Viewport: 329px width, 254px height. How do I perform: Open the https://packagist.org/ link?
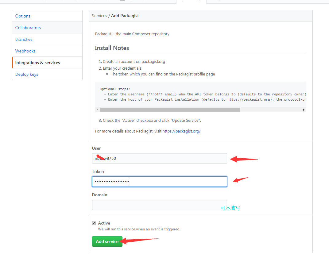181,131
